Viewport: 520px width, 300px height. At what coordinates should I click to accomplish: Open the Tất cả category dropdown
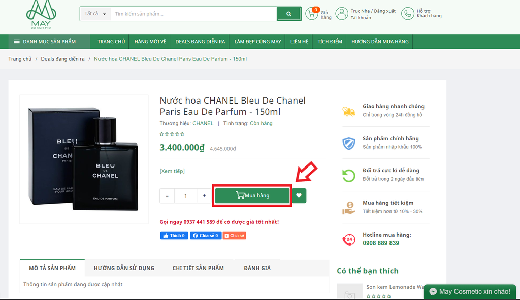click(95, 14)
